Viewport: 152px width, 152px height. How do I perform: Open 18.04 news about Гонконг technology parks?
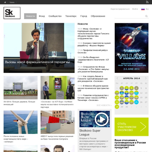pyautogui.click(x=93, y=34)
